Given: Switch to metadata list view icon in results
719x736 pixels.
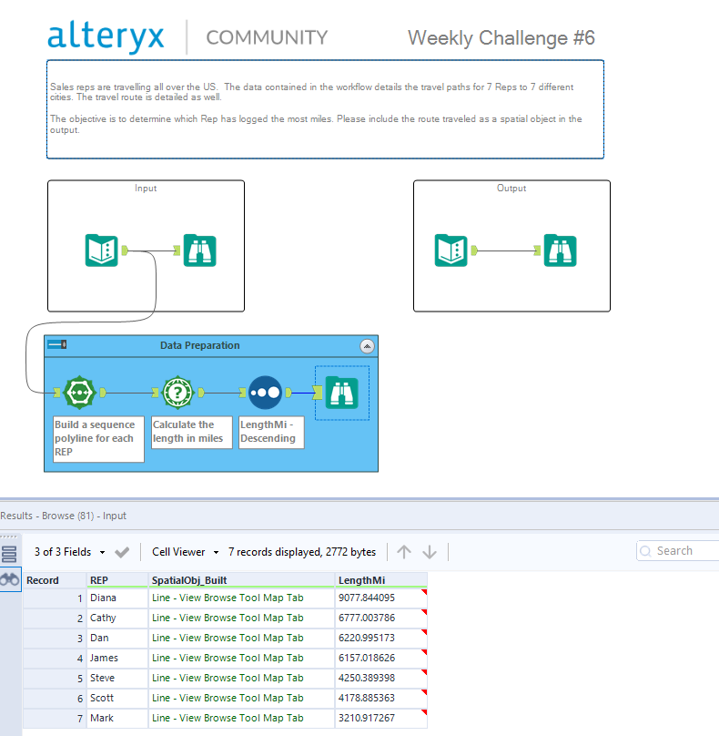Looking at the screenshot, I should click(x=9, y=555).
